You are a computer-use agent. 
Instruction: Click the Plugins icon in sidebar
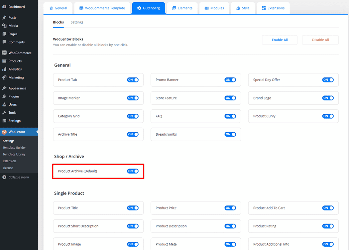[x=4, y=96]
